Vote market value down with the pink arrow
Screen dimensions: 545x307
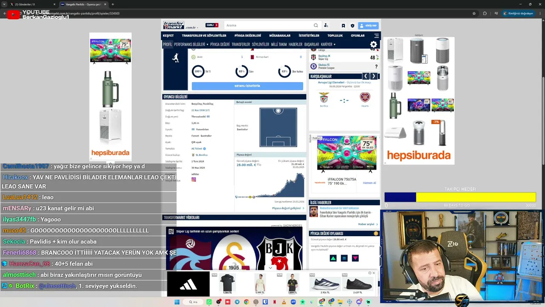[x=355, y=258]
